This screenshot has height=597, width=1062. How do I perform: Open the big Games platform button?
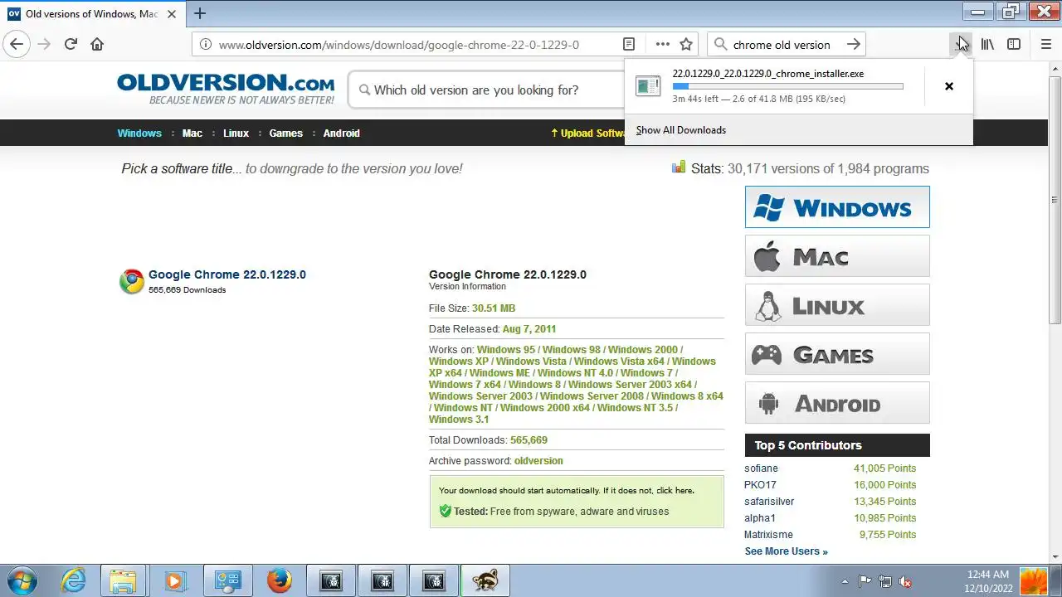click(x=837, y=354)
